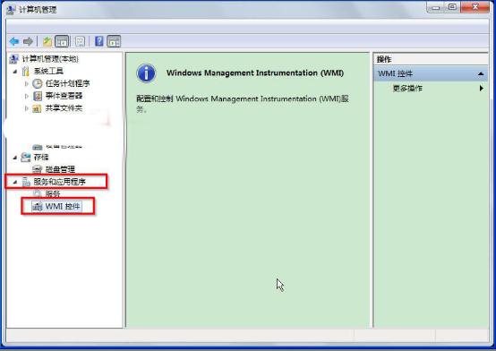Screen dimensions: 496x351
Task: Select 服务和应用程序 tree node
Action: click(x=59, y=182)
